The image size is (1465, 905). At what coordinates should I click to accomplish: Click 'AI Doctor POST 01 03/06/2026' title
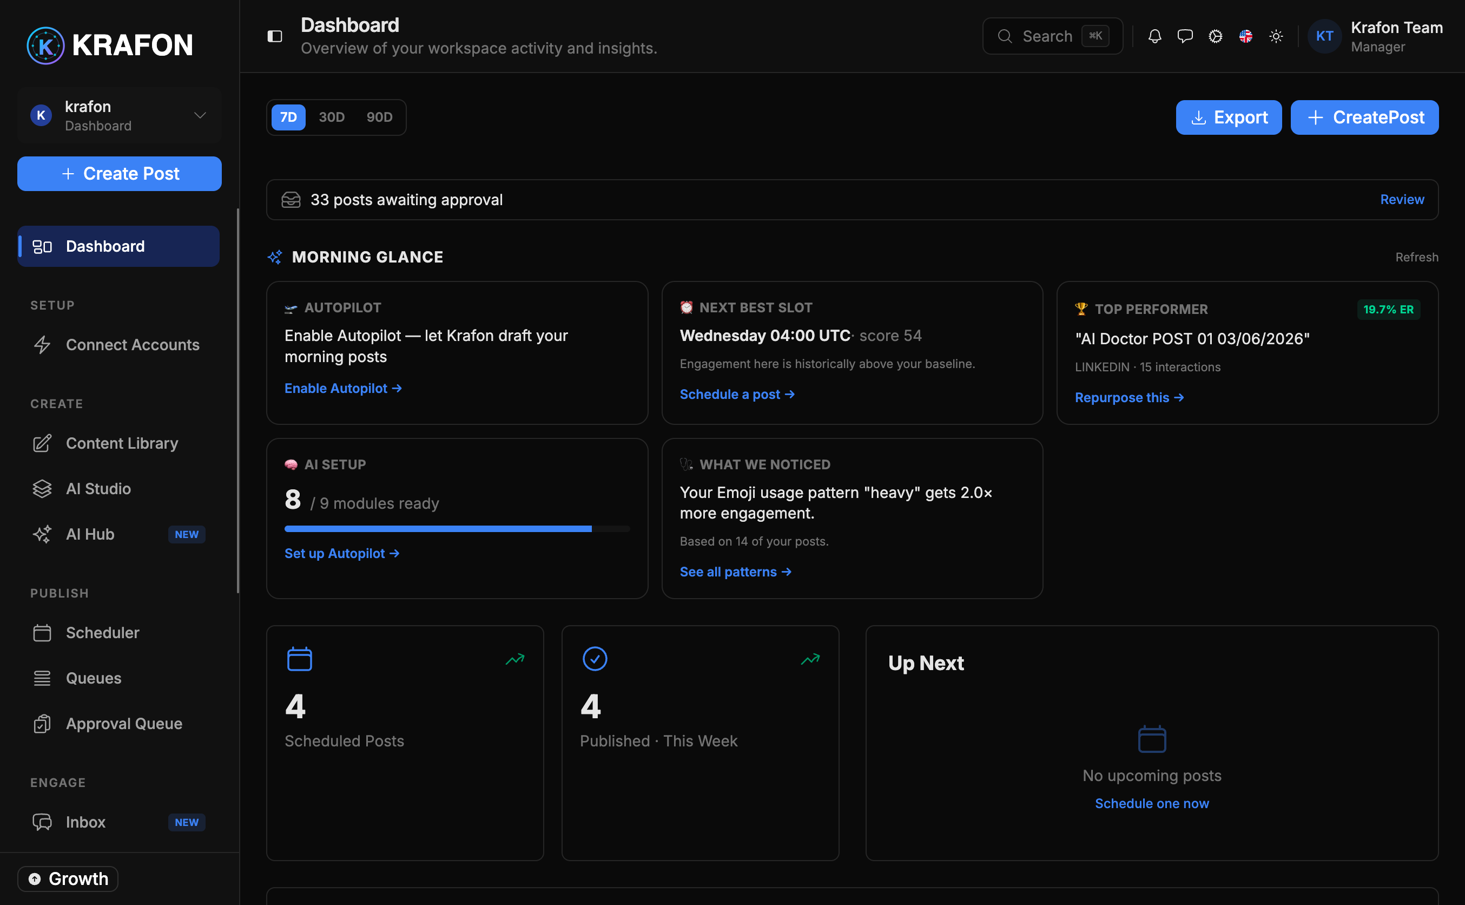[x=1192, y=339]
